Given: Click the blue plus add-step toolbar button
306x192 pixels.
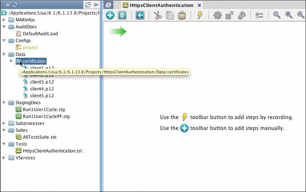Looking at the screenshot, I should (110, 15).
